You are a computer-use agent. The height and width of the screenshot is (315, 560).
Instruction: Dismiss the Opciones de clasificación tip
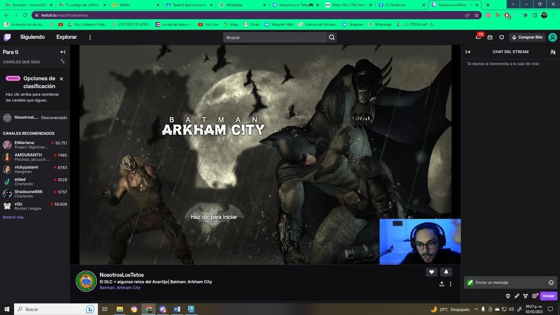61,79
